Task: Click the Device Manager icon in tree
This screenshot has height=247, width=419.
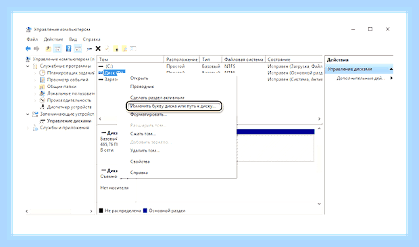Action: 42,107
